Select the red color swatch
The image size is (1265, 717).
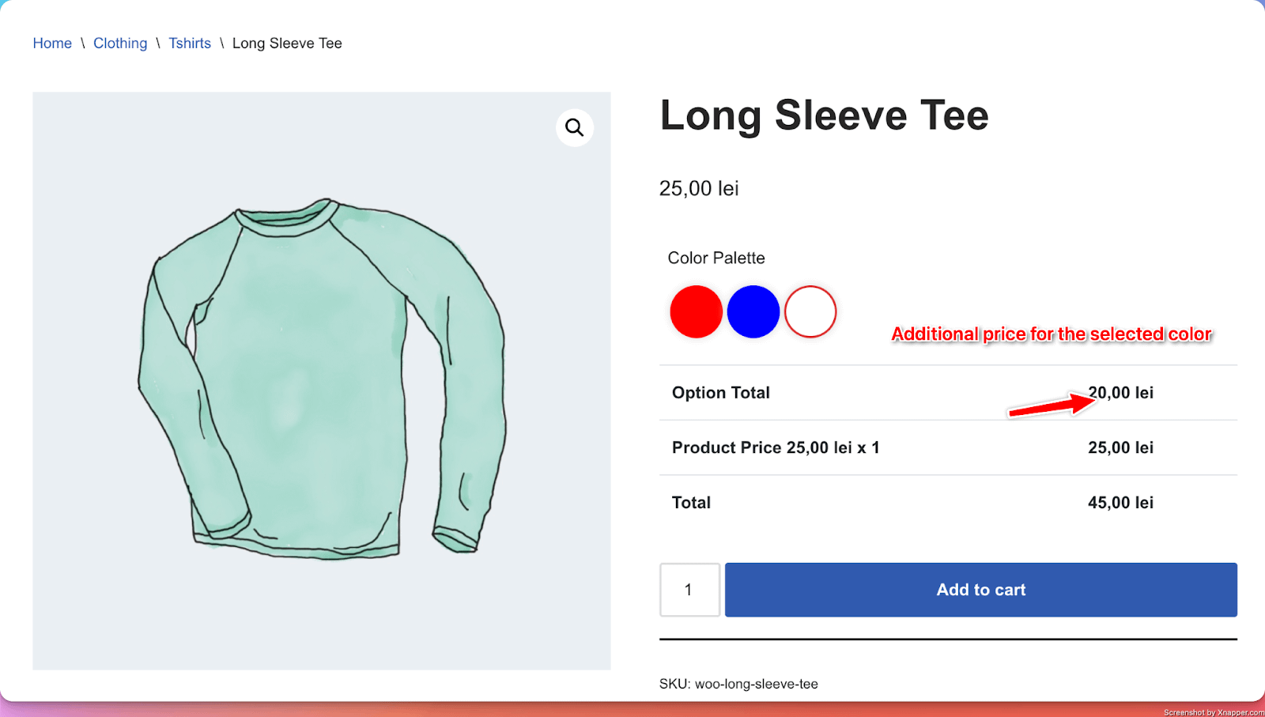tap(696, 311)
